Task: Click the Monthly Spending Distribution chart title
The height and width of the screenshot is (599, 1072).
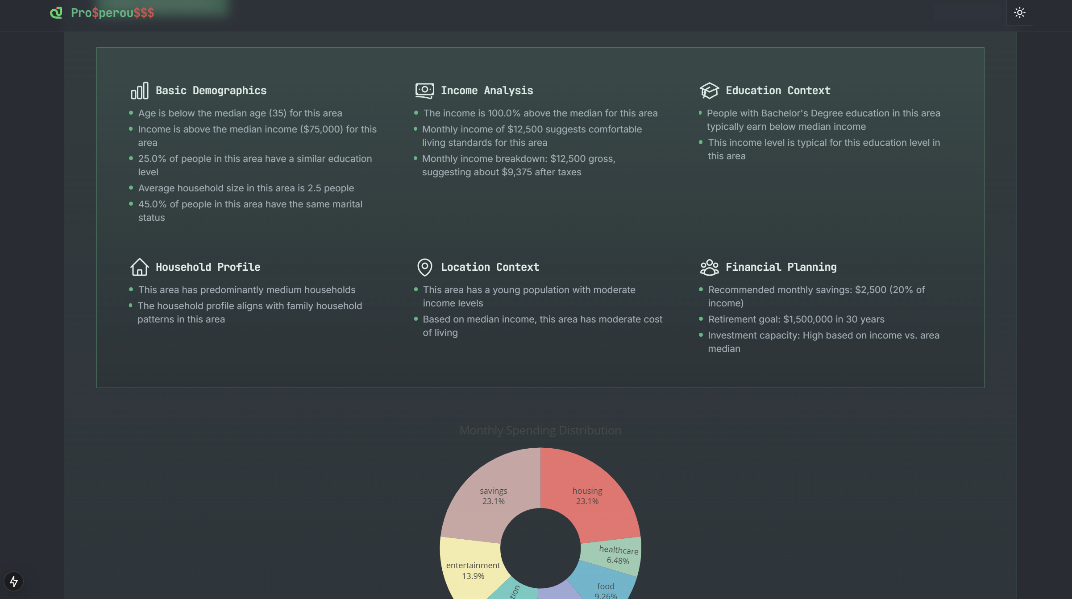Action: pyautogui.click(x=540, y=430)
